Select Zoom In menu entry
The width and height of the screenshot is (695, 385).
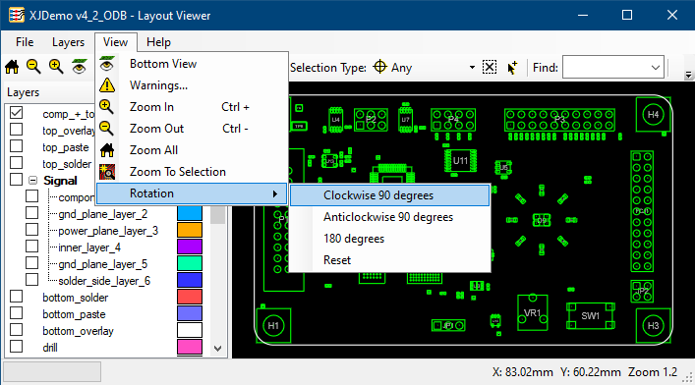point(192,107)
